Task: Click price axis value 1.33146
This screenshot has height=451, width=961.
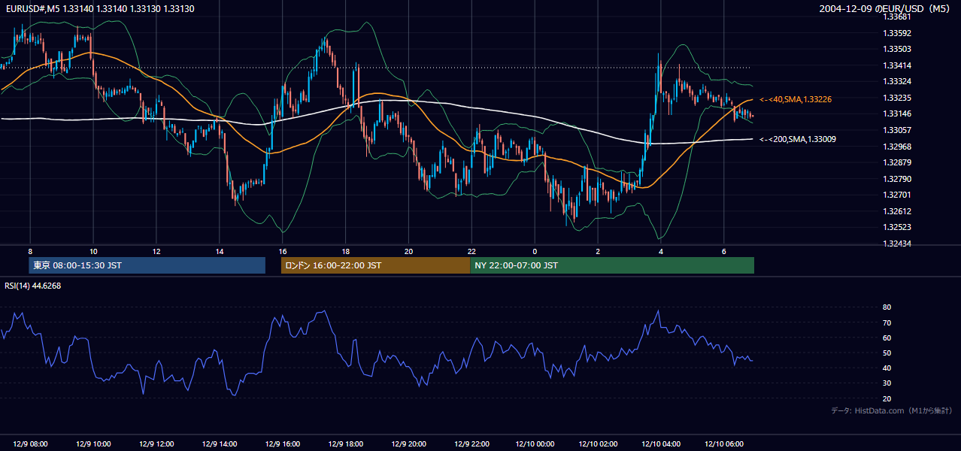Action: [897, 114]
